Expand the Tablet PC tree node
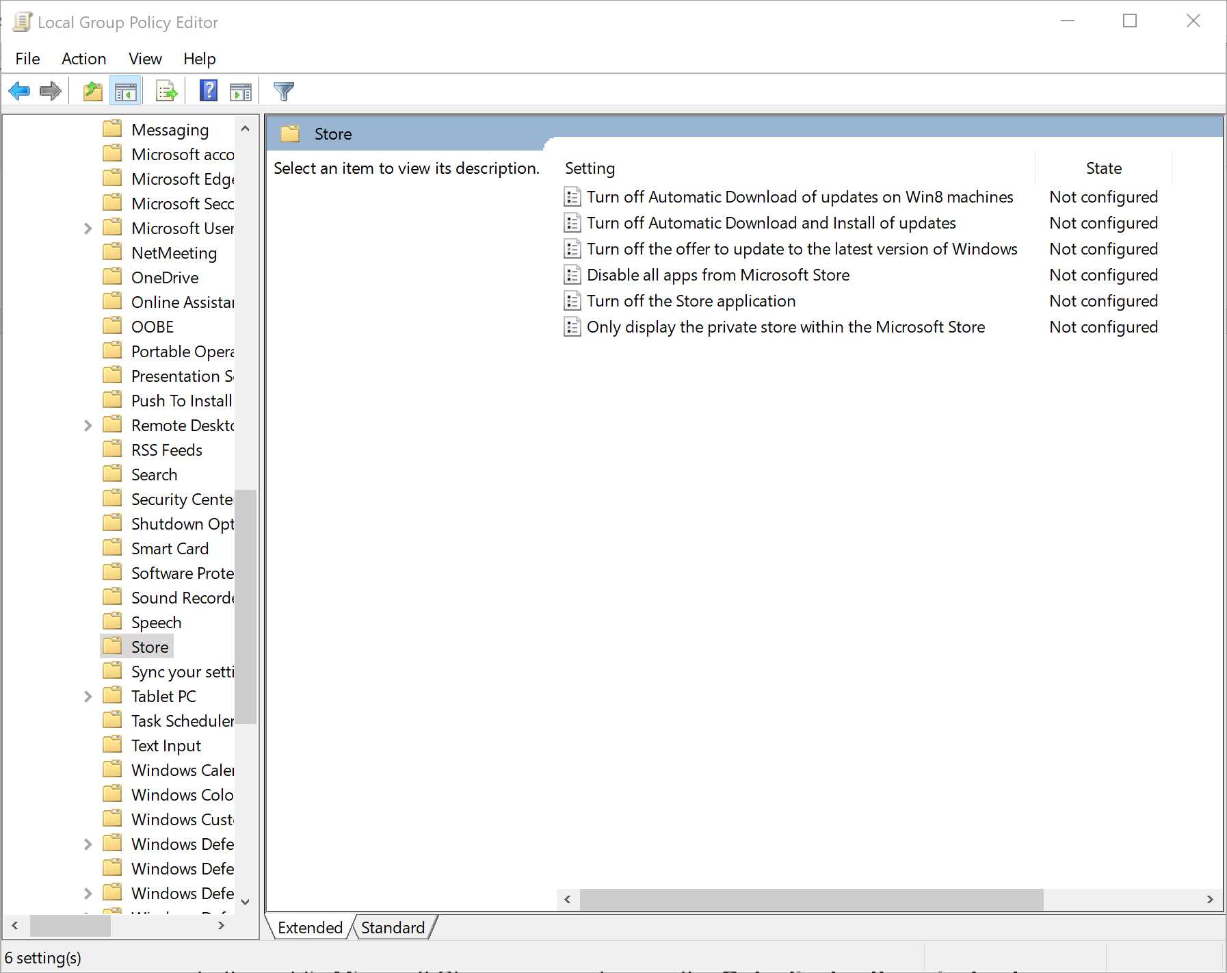 coord(88,696)
